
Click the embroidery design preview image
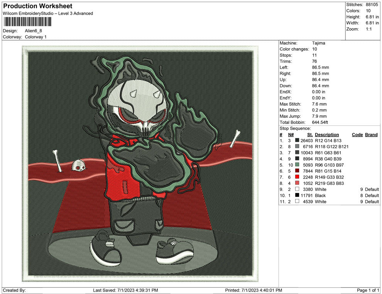coord(140,164)
